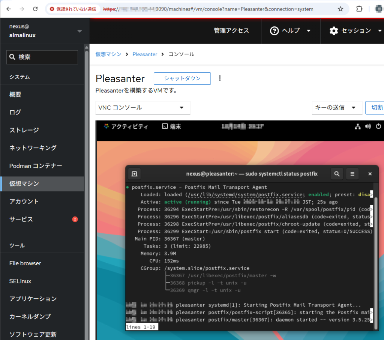Viewport: 384px width, 340px height.
Task: Open the terminal hamburger menu
Action: [352, 174]
